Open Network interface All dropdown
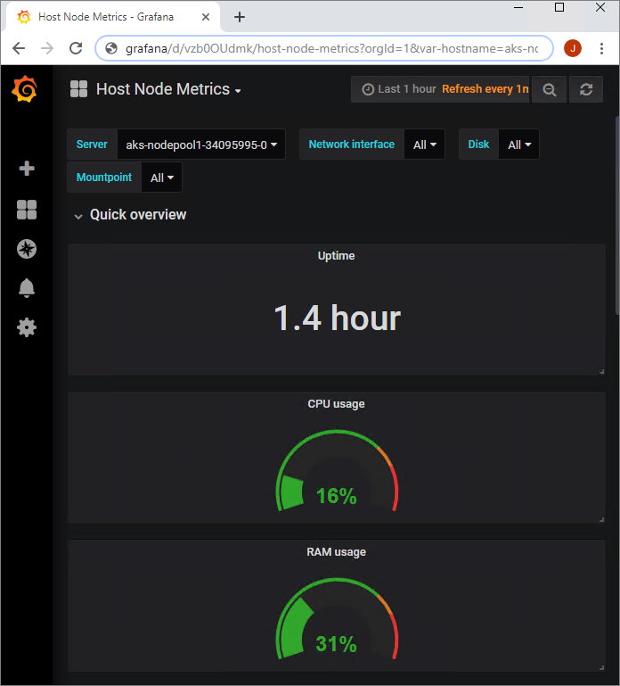Viewport: 620px width, 686px height. tap(425, 145)
